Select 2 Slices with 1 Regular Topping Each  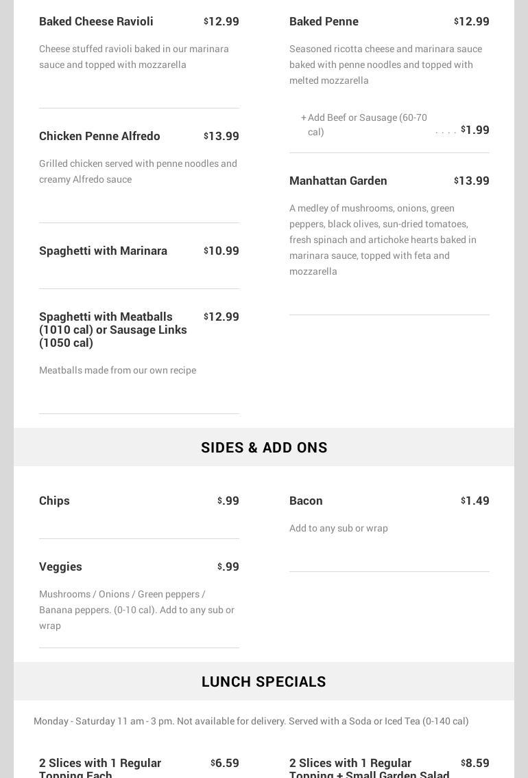tap(100, 768)
